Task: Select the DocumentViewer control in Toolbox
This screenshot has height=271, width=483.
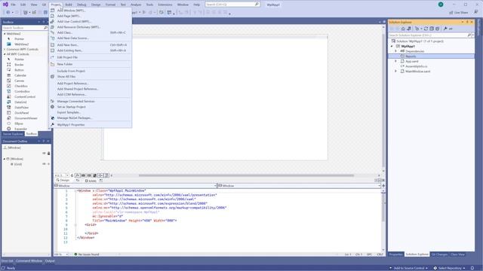Action: tap(26, 118)
